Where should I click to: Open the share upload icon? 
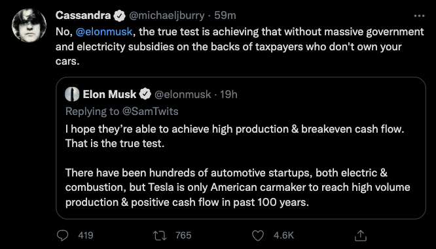tap(361, 235)
